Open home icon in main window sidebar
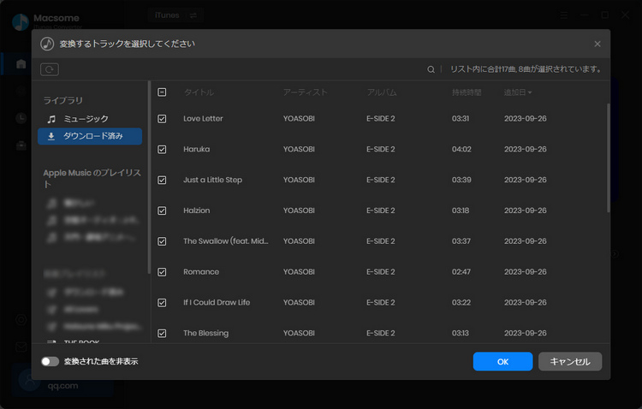 21,64
